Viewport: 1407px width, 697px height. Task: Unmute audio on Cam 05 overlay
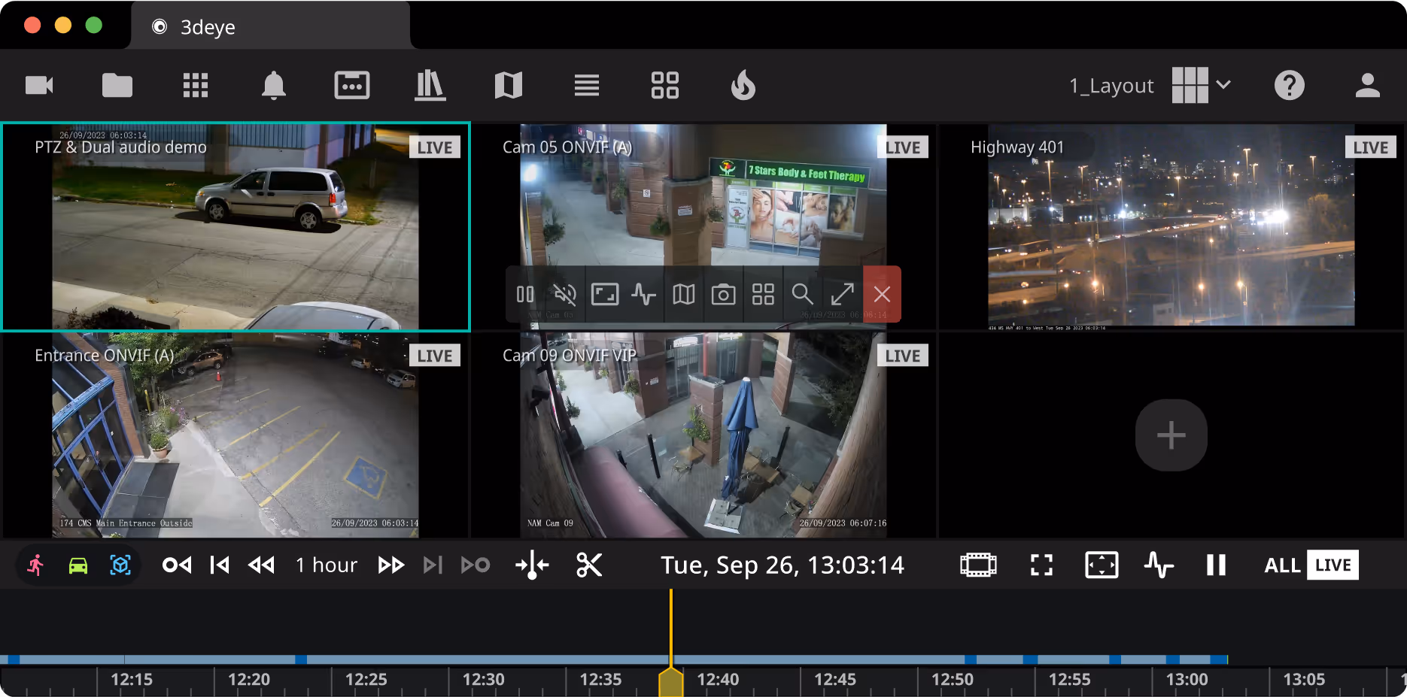point(564,295)
